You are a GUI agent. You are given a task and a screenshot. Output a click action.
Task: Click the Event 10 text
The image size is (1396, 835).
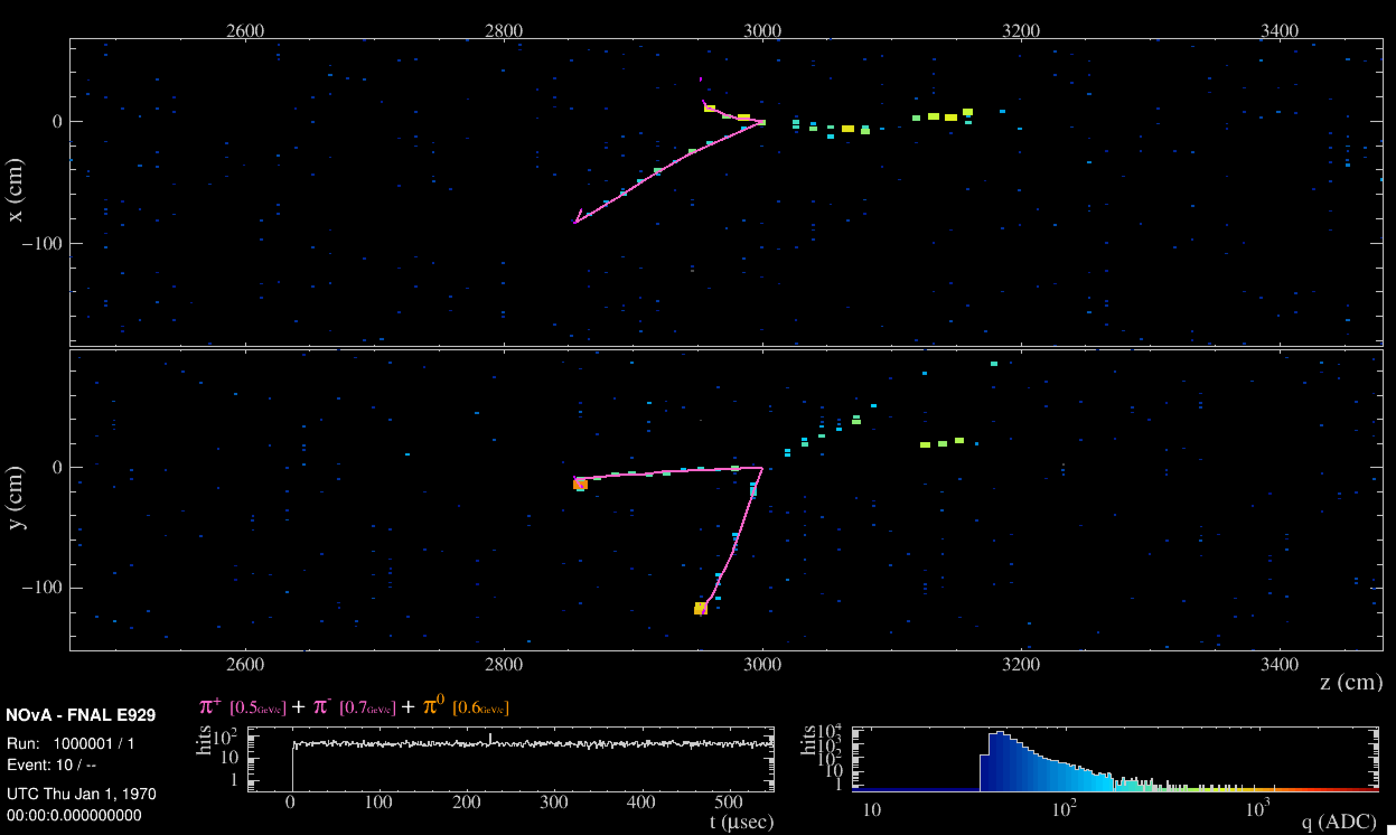click(50, 765)
